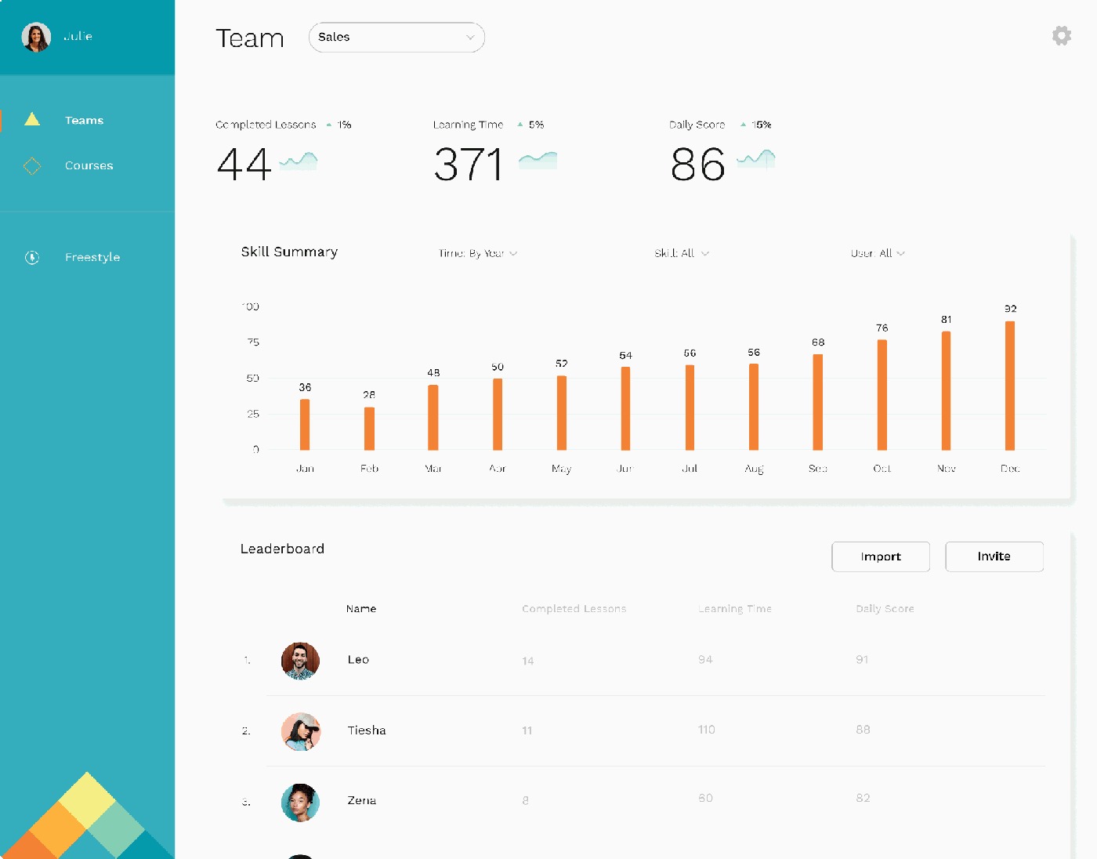
Task: Click the name Leo in leaderboard
Action: pyautogui.click(x=358, y=660)
